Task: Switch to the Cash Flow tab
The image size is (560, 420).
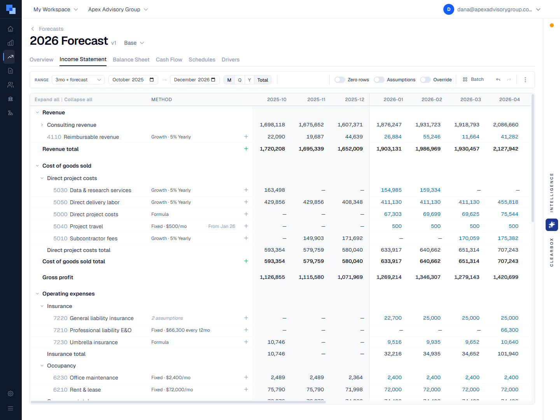Action: tap(169, 59)
